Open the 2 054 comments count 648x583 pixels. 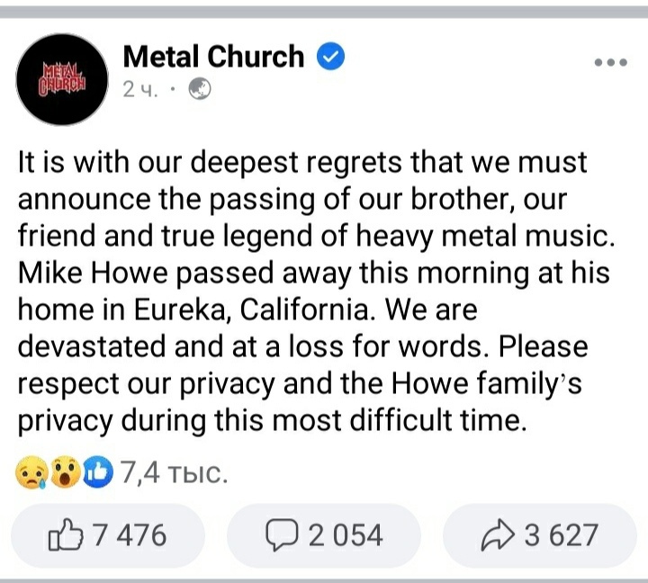click(346, 535)
